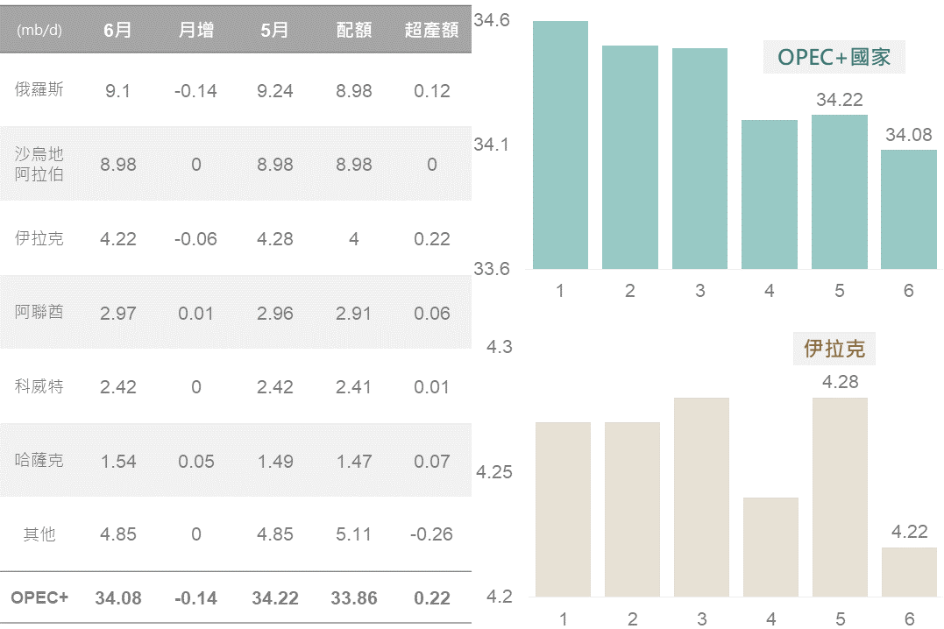Click the month 1 bar in OPEC+ chart
Viewport: 944px width, 629px height.
pos(560,145)
